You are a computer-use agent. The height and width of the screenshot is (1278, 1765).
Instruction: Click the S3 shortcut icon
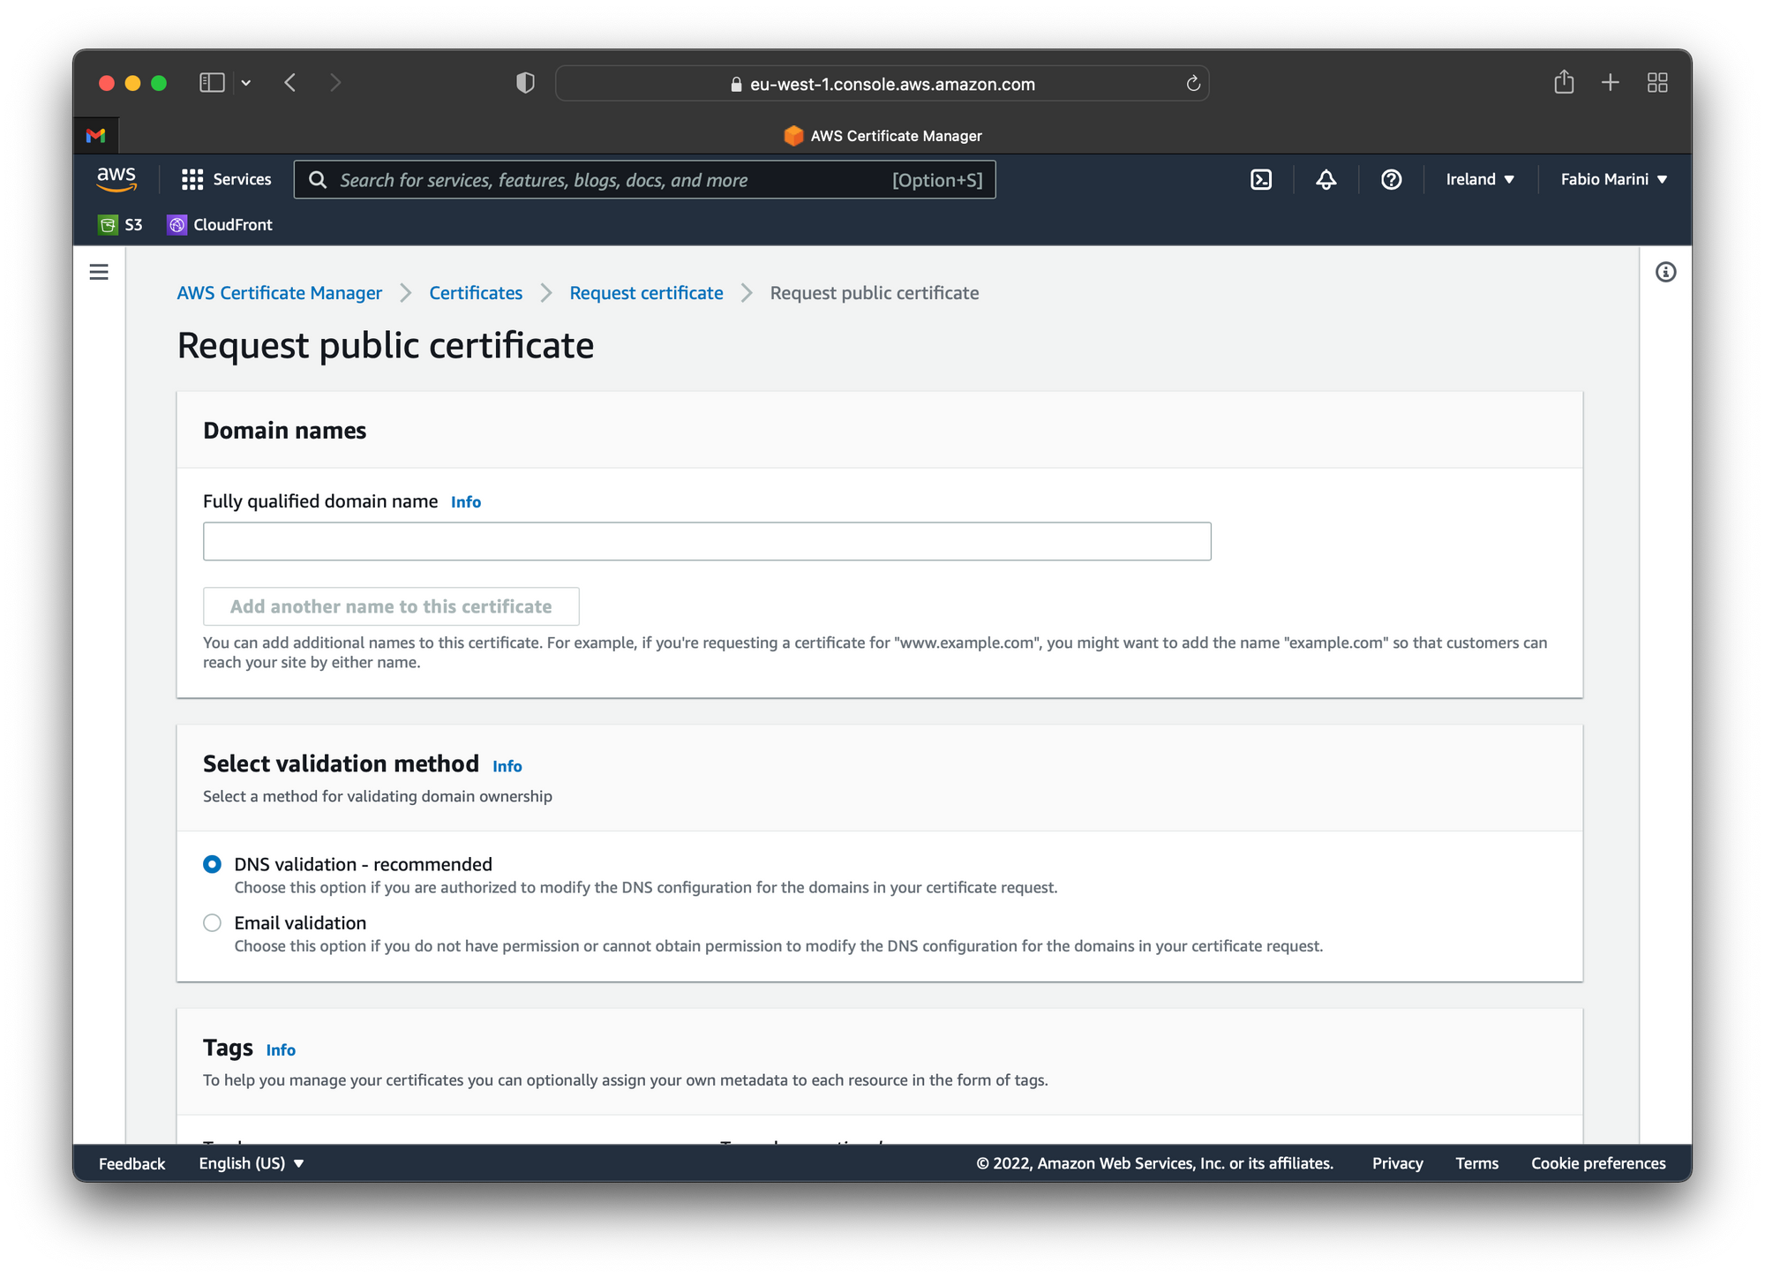[x=124, y=225]
